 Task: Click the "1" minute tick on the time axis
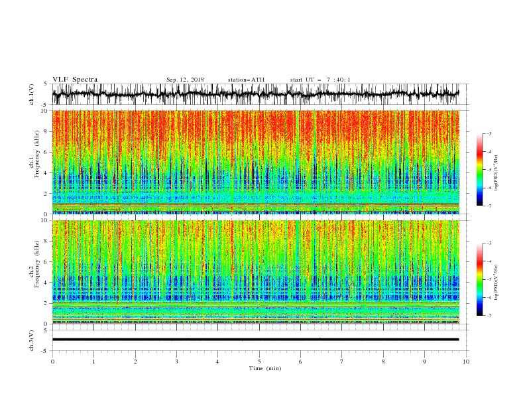pos(93,362)
